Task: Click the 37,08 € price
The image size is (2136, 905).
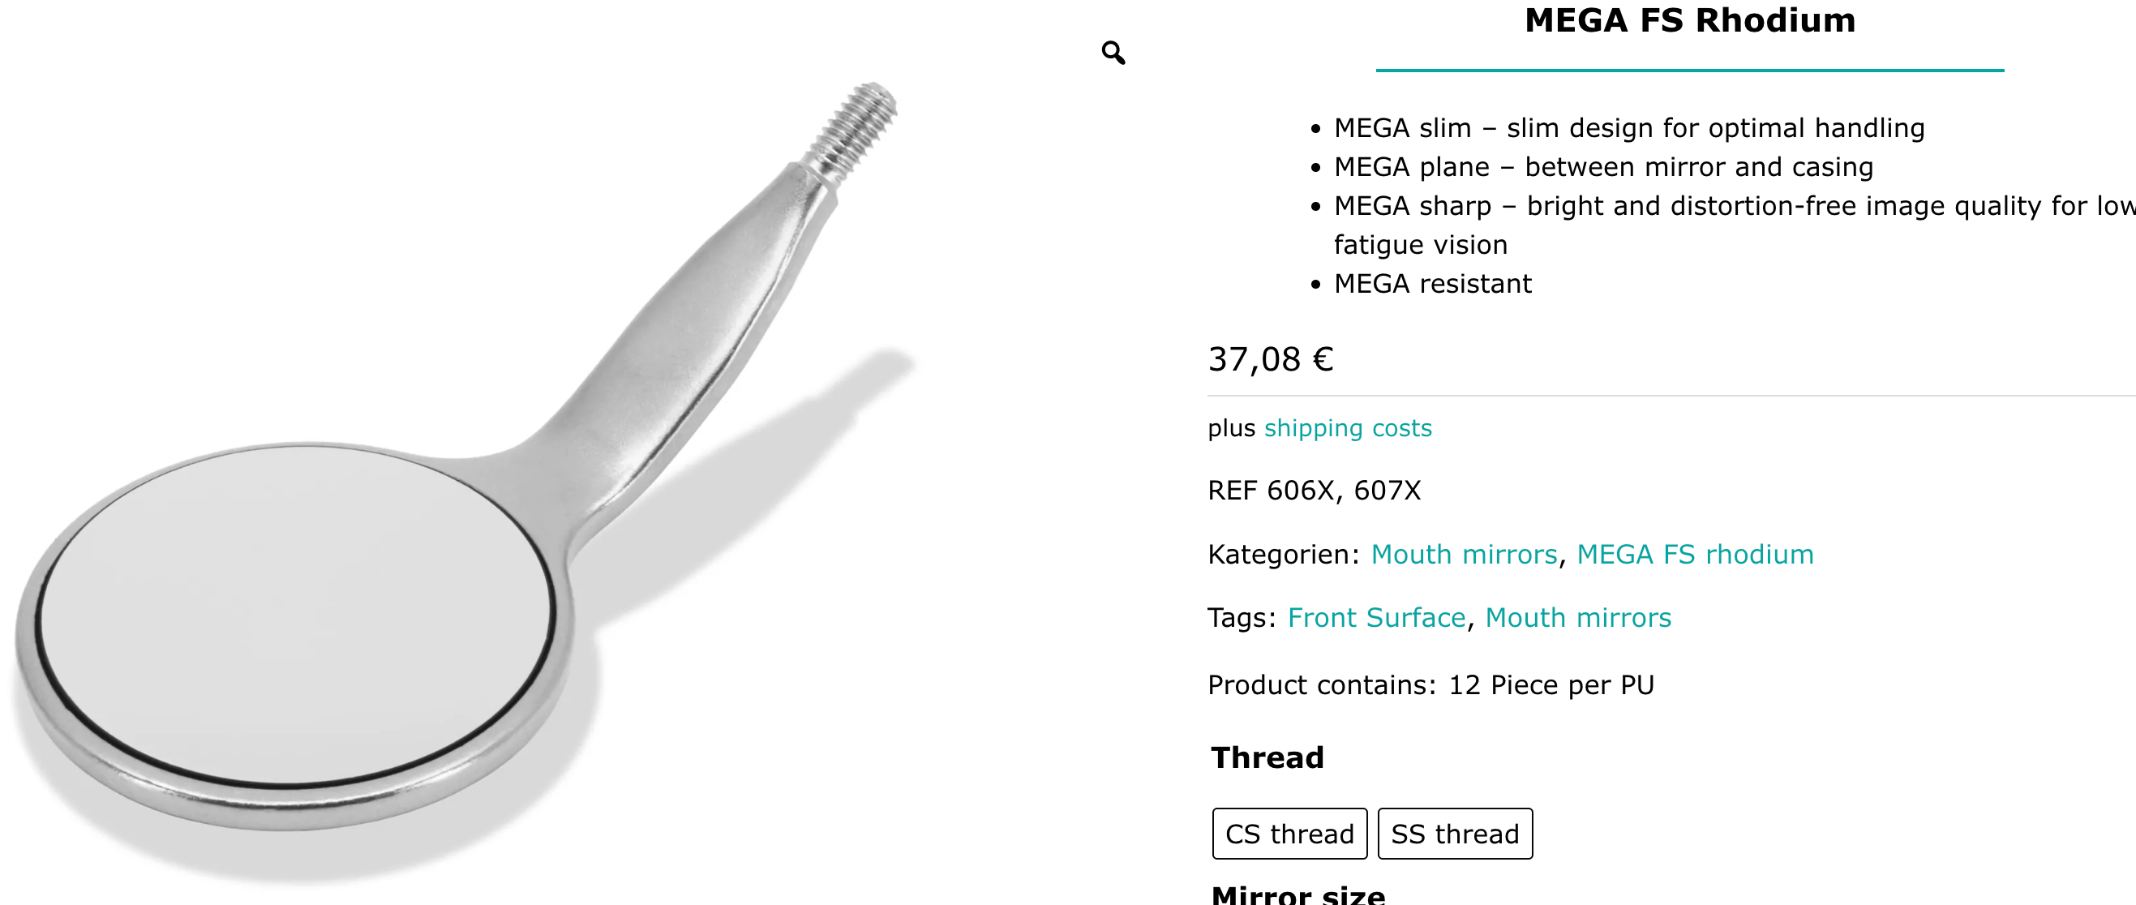Action: [1269, 359]
